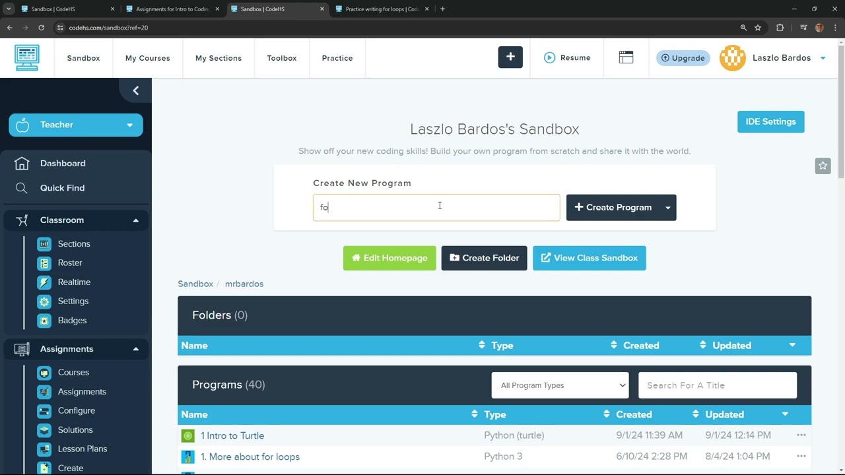Open My Sections in top navigation
845x475 pixels.
coord(219,58)
